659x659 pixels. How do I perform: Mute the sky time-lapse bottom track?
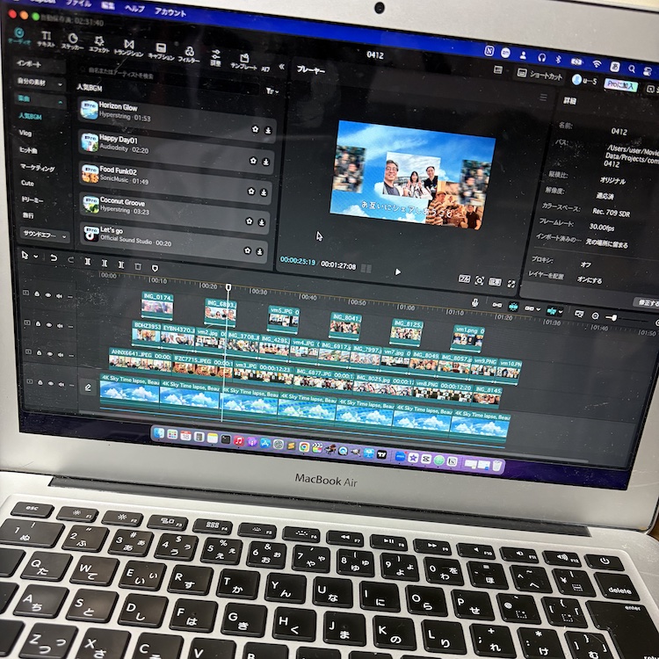click(62, 384)
